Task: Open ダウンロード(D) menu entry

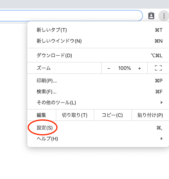Action: (x=98, y=55)
